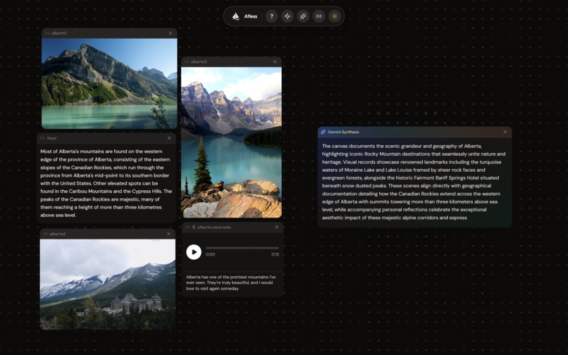Click microphone icon on voice note header
The height and width of the screenshot is (355, 568).
(x=194, y=227)
